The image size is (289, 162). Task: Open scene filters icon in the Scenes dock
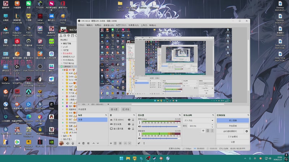tap(88, 143)
